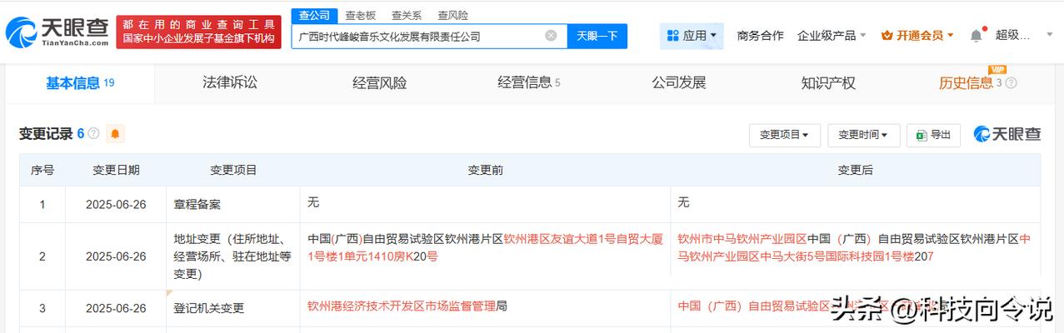Click the 天眼一下 search button
Screen dimensions: 1064x333
point(597,36)
